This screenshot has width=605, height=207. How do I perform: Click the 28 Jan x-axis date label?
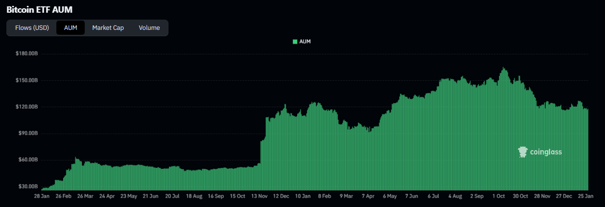point(42,196)
